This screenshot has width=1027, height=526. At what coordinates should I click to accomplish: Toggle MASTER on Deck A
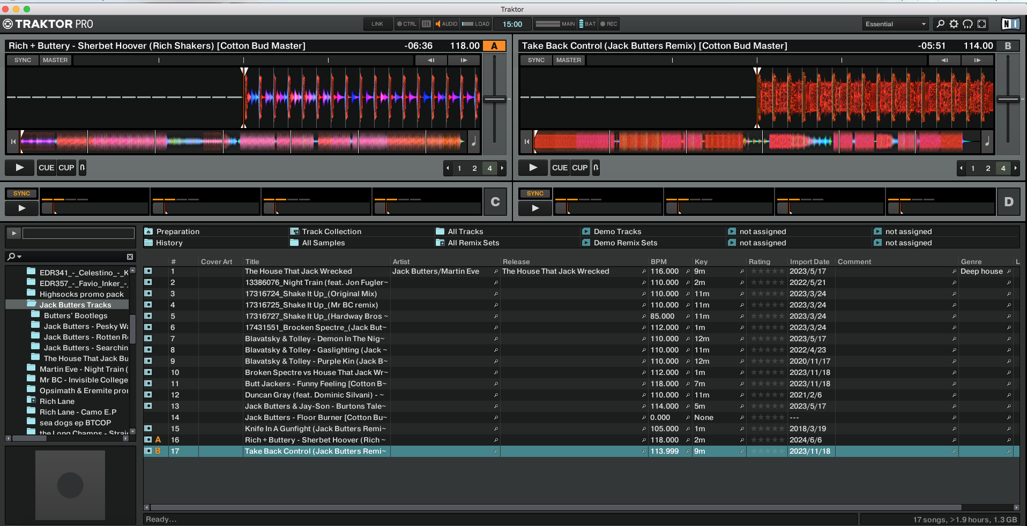55,60
